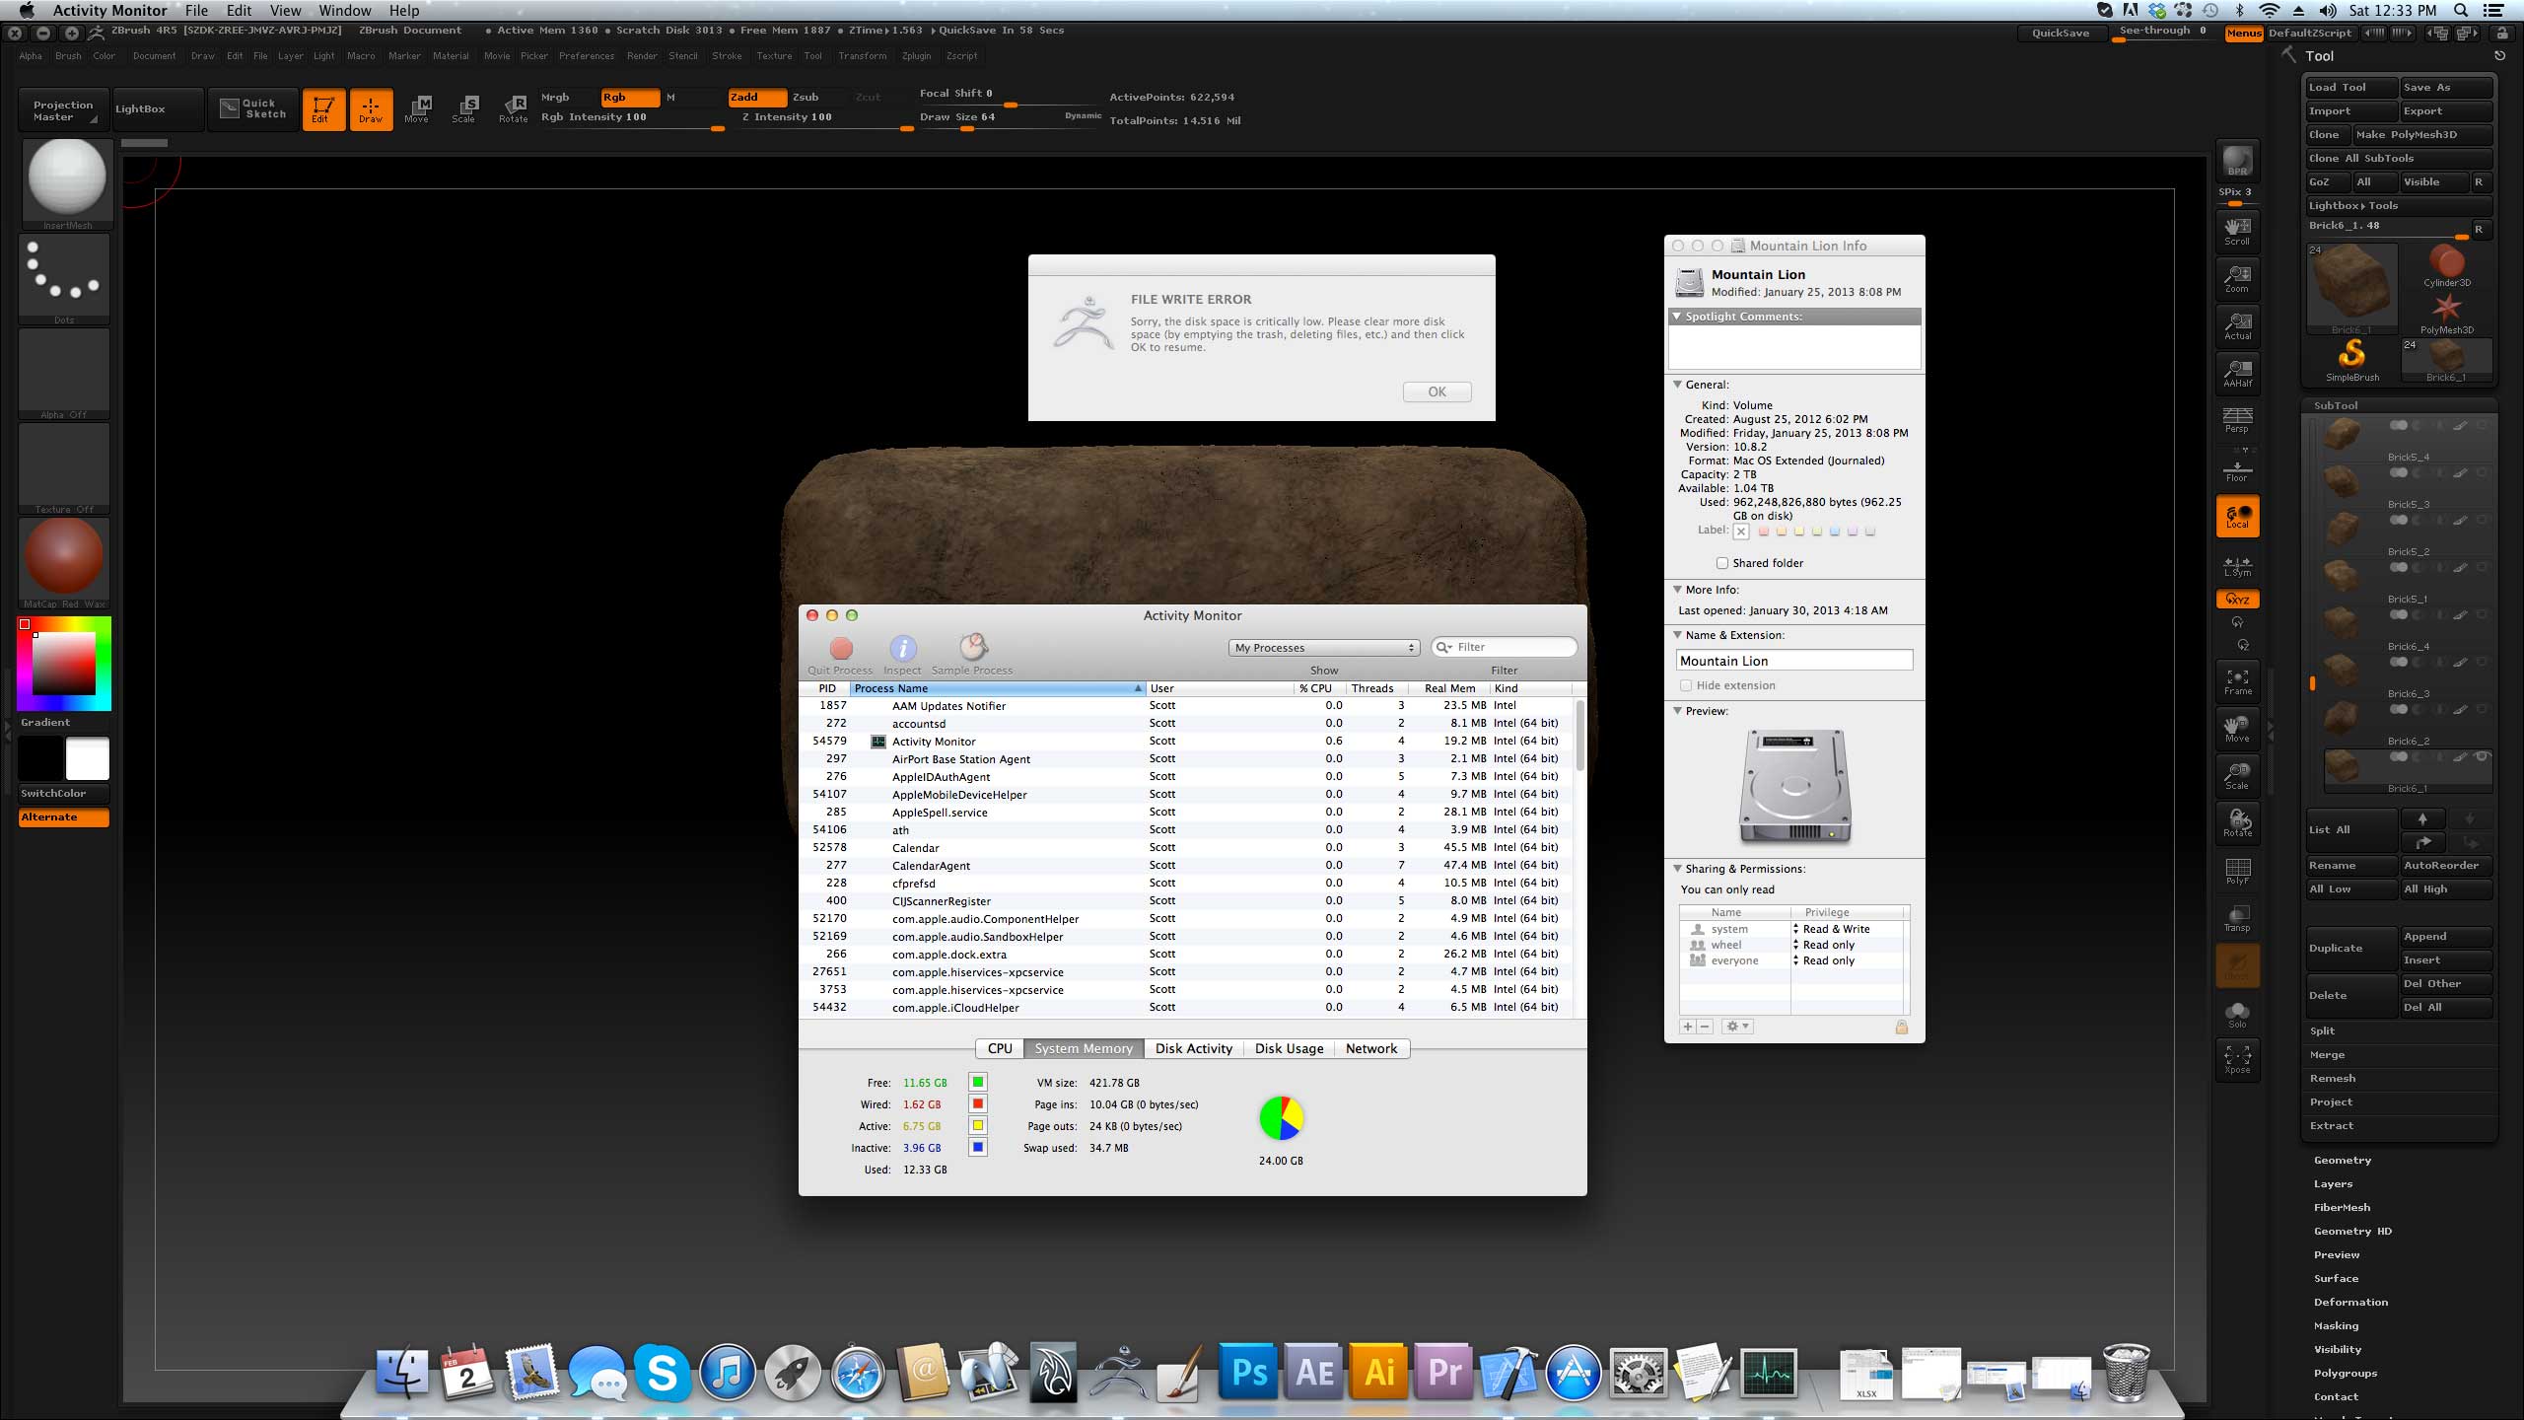This screenshot has width=2524, height=1420.
Task: Select the Rotate transform button in top shelf
Action: [514, 109]
